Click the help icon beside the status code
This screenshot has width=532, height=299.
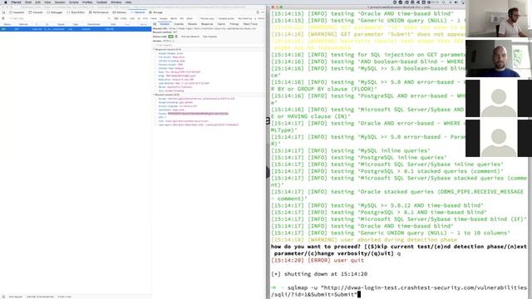tap(176, 37)
